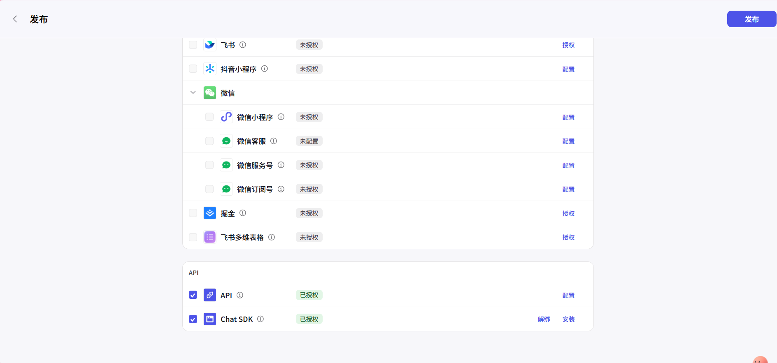Click the 微信小程序 logo icon
This screenshot has width=777, height=363.
(226, 117)
